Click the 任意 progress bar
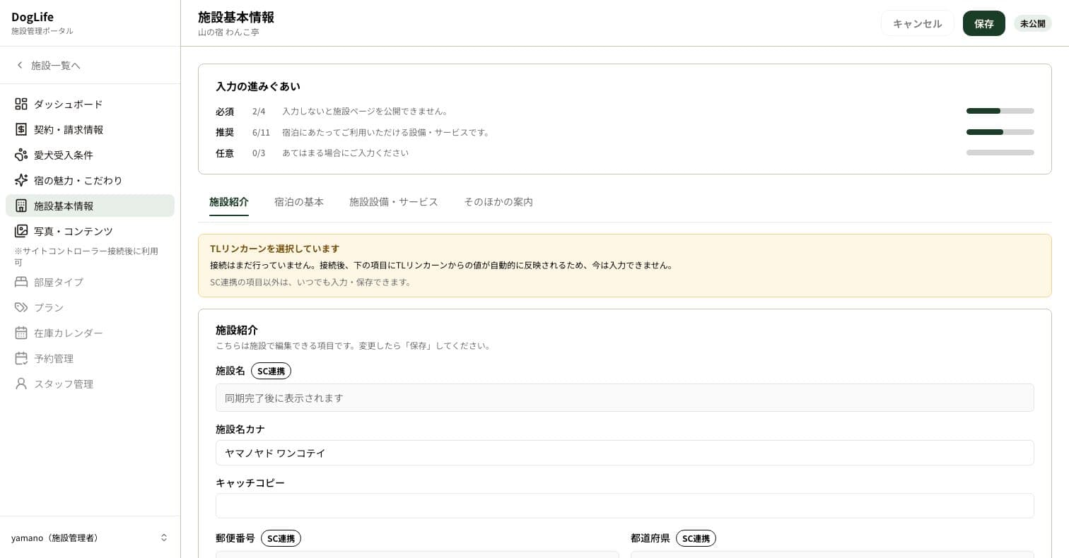This screenshot has width=1069, height=558. [x=1000, y=153]
